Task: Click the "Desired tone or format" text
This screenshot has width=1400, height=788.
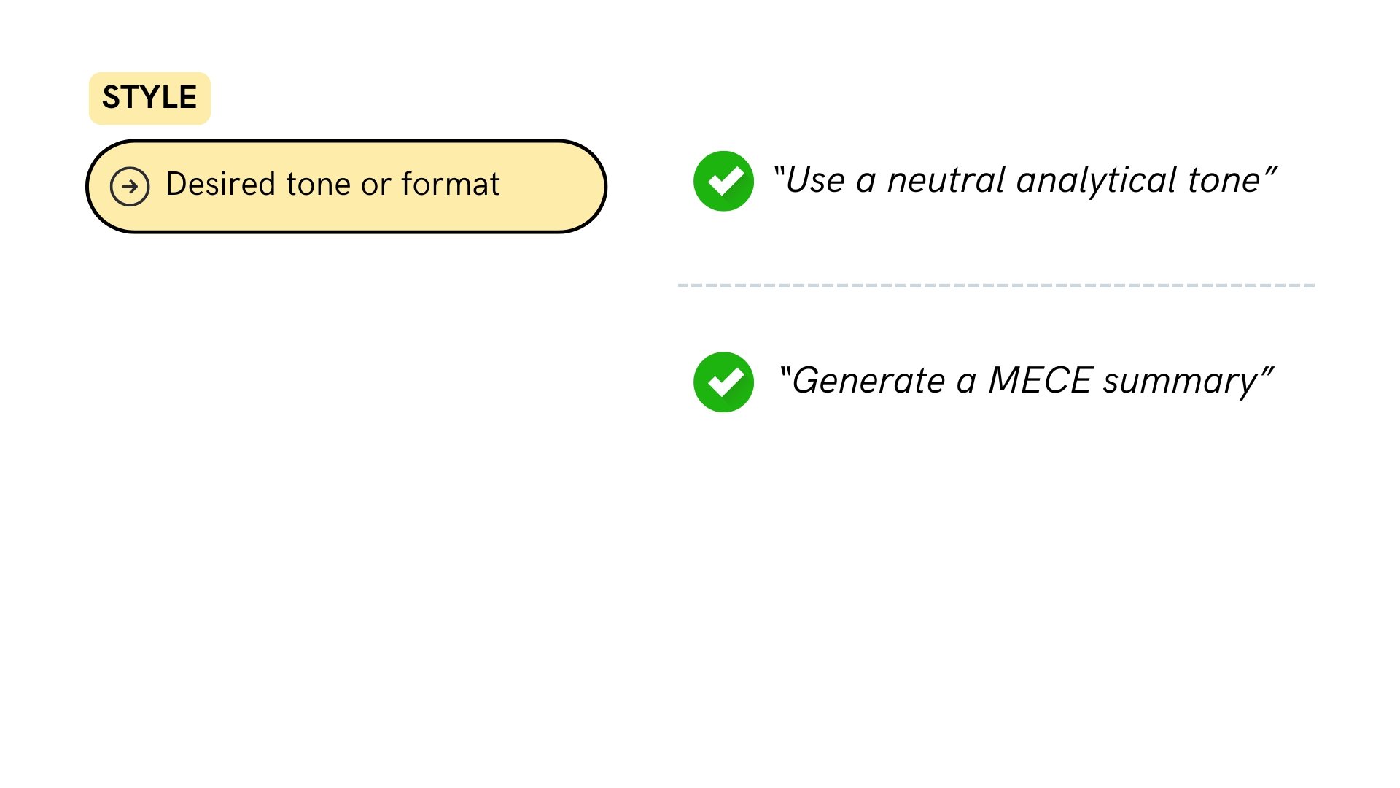Action: [332, 184]
